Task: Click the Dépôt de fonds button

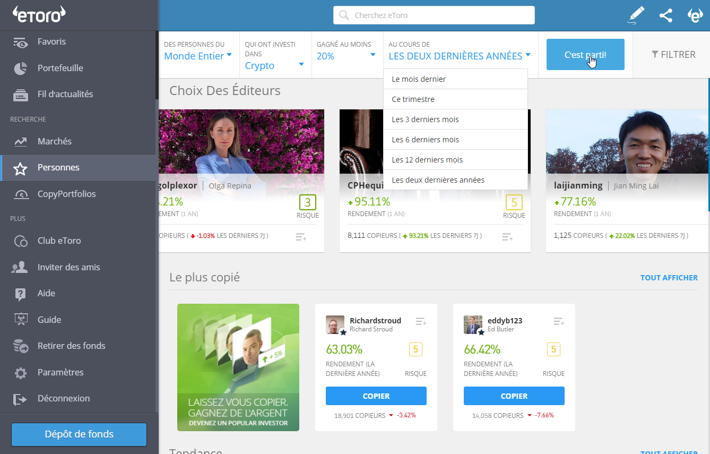Action: click(x=79, y=434)
